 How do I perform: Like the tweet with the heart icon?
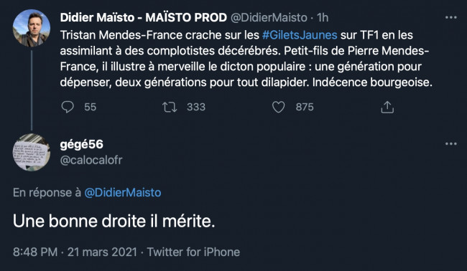click(279, 107)
